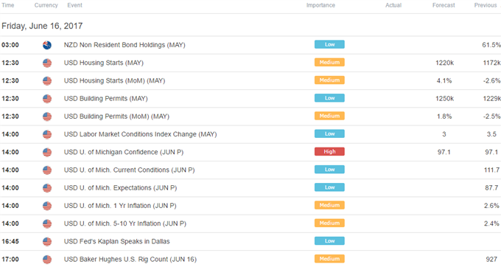This screenshot has width=501, height=267.
Task: Click the US flag beside Mich. 5-10 Yr Inflation
Action: (x=47, y=223)
